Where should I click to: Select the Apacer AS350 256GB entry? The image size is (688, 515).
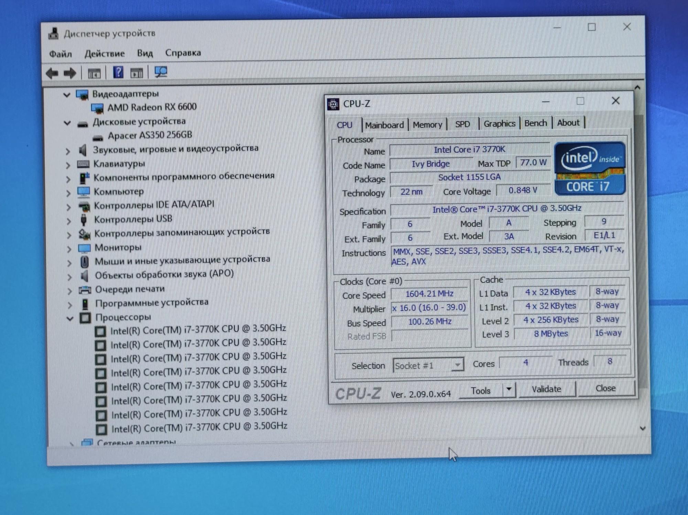pos(150,135)
